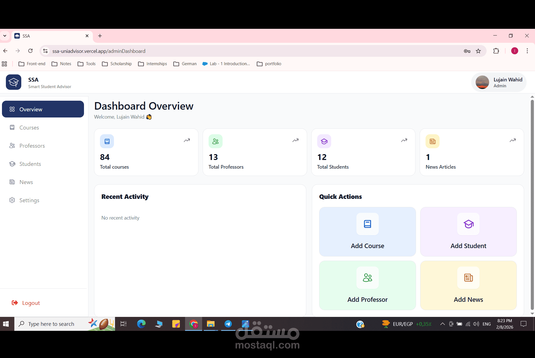Click the site information icon in address bar

45,51
